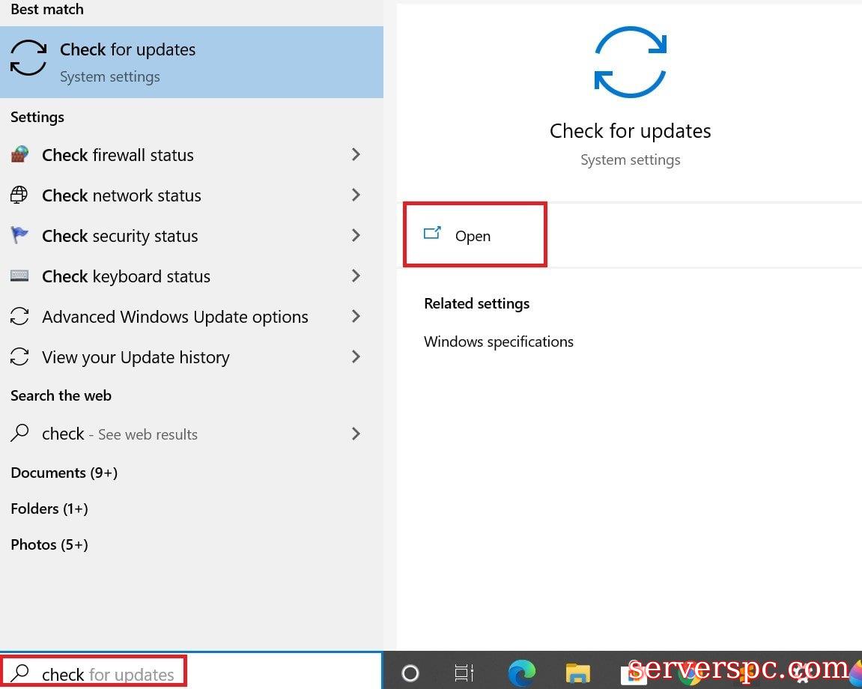Expand the Check network status chevron
Screen dimensions: 862x689
356,195
